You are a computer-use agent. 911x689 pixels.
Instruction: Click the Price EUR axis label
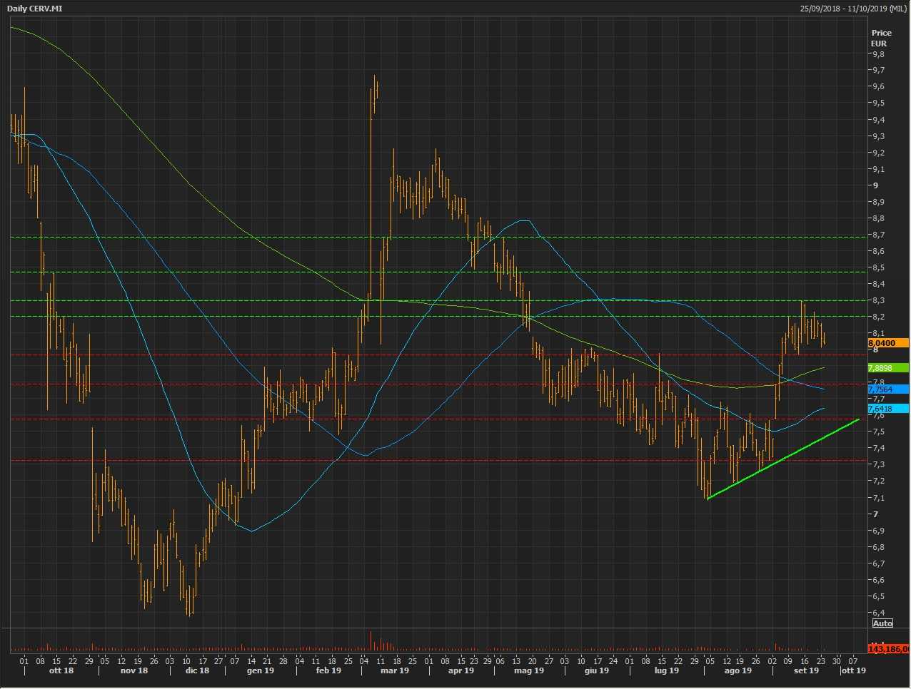coord(881,38)
